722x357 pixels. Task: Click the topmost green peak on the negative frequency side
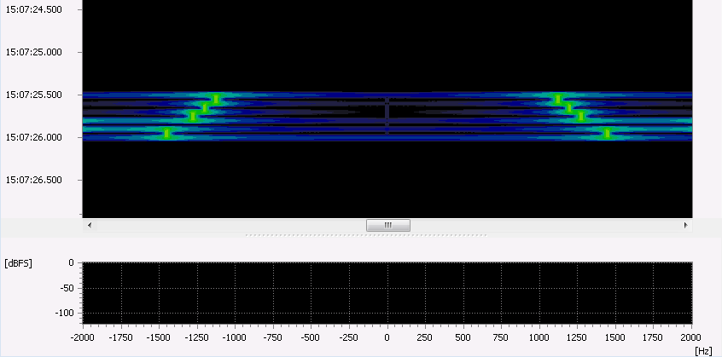pos(216,99)
